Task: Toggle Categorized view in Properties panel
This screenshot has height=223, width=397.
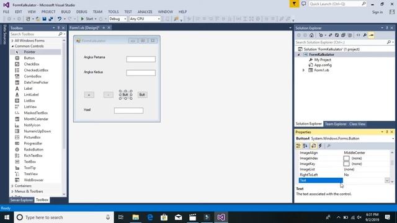Action: click(298, 146)
